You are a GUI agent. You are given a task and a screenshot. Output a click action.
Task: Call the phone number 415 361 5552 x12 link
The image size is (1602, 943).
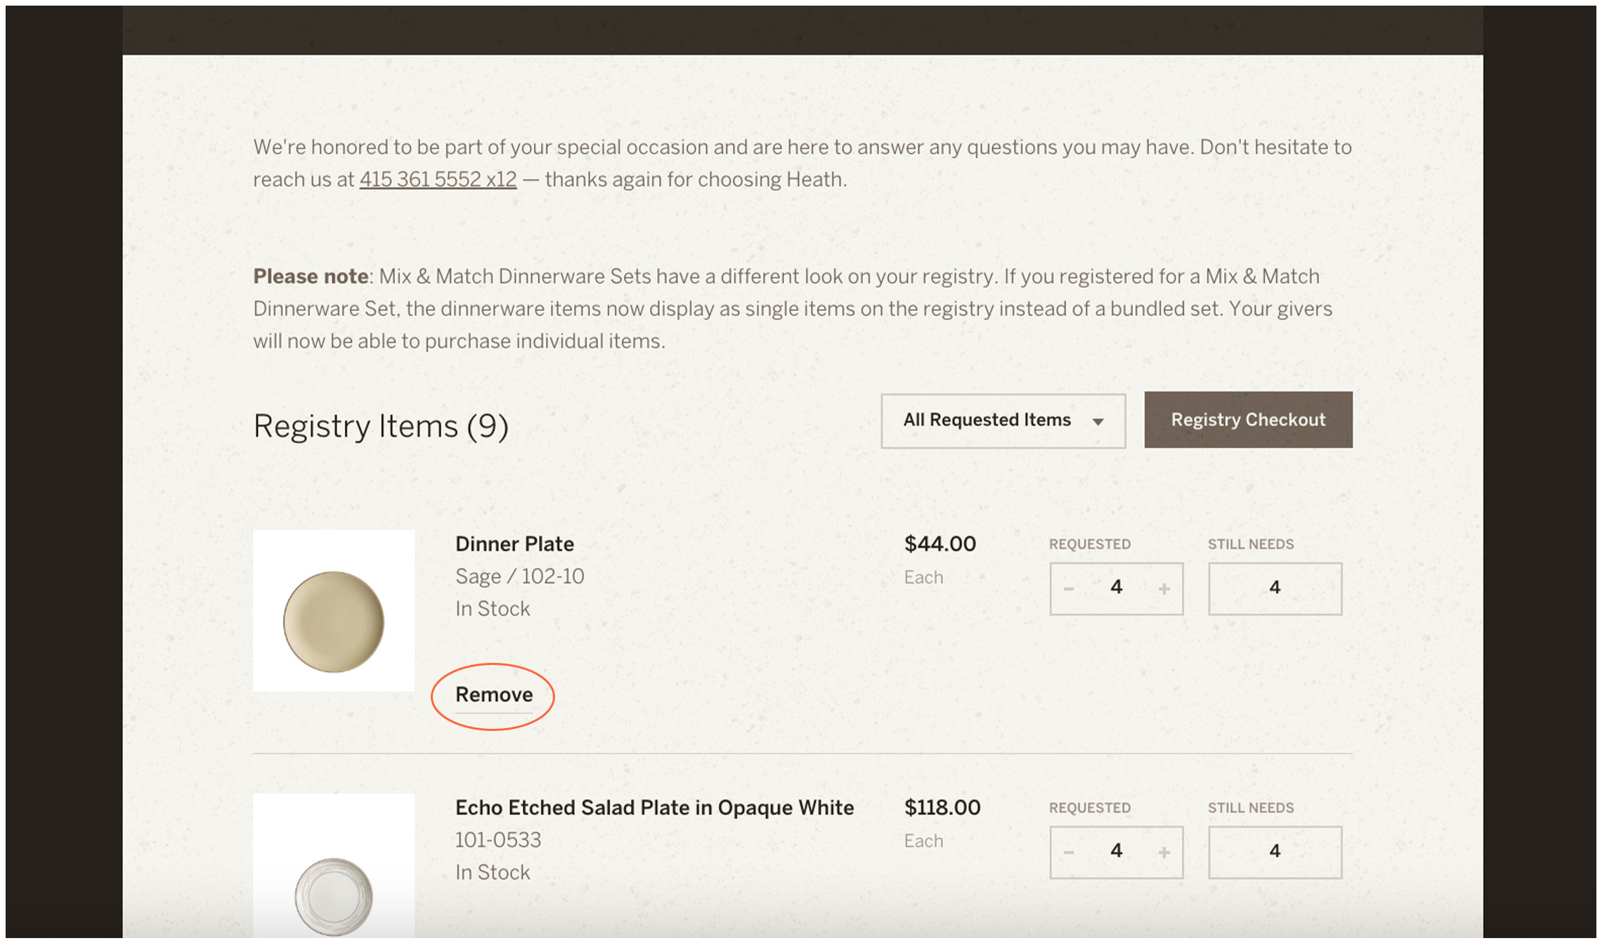[438, 180]
